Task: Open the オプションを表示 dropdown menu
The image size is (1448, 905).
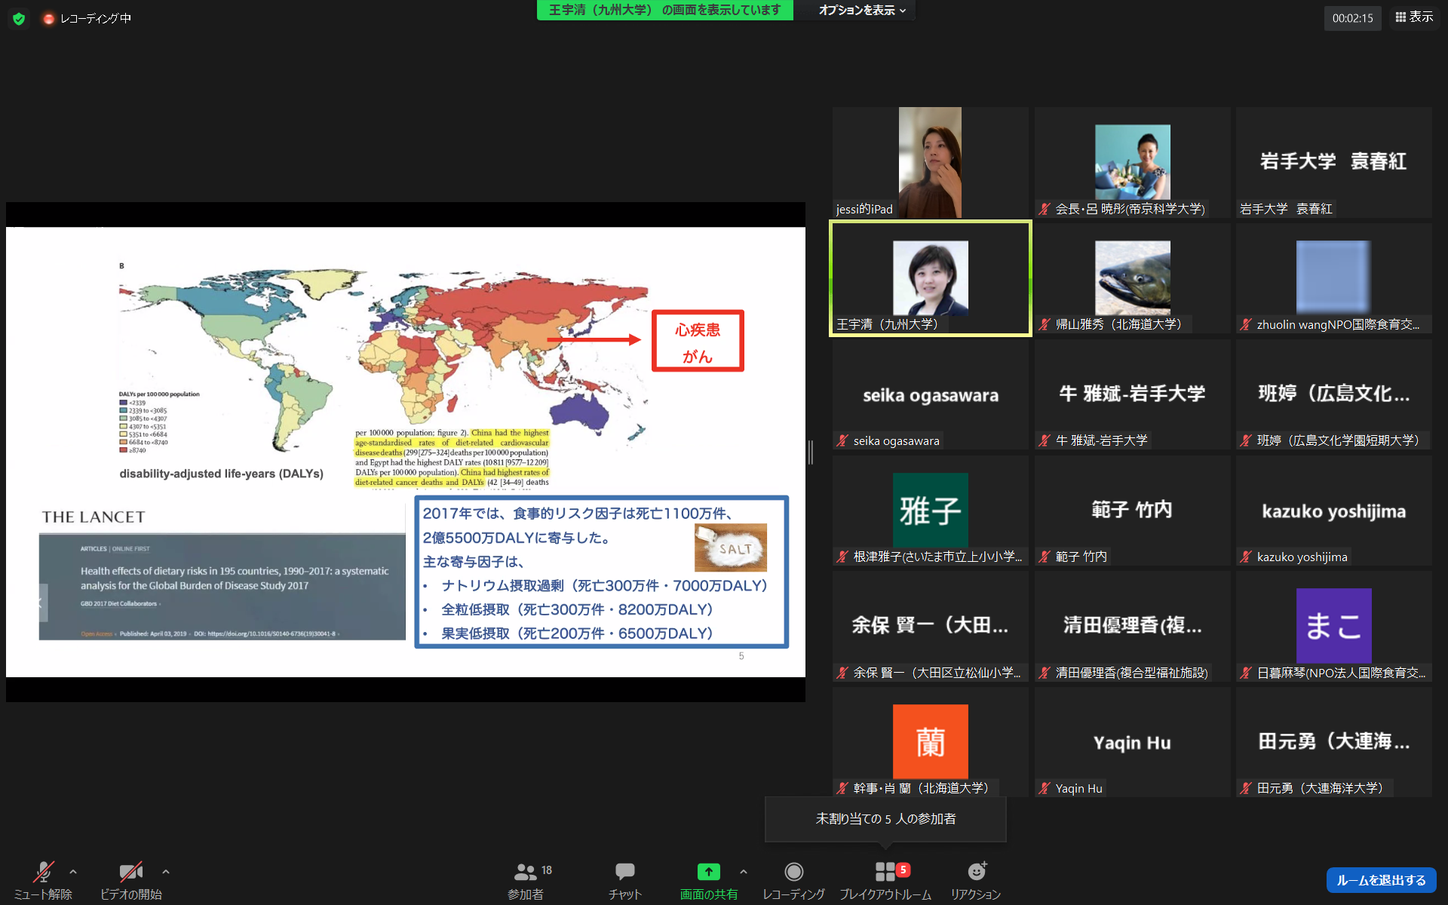Action: (862, 10)
